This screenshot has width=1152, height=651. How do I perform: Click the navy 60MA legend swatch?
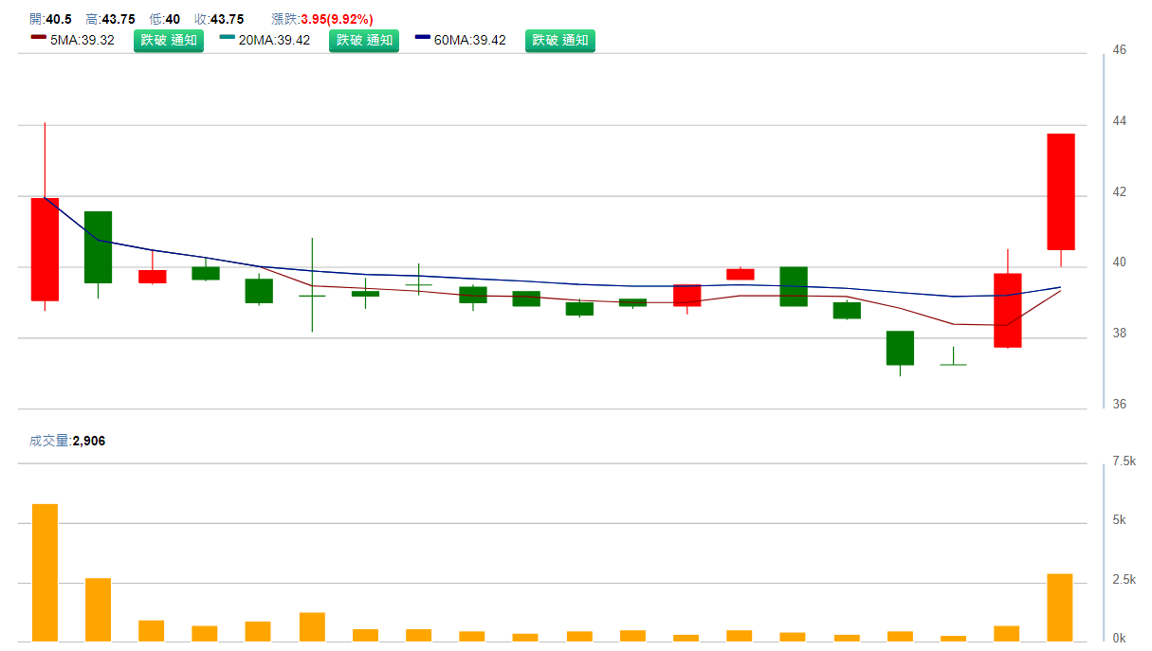(x=423, y=37)
